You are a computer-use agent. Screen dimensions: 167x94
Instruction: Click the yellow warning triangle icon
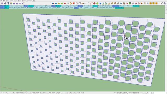(x=109, y=3)
